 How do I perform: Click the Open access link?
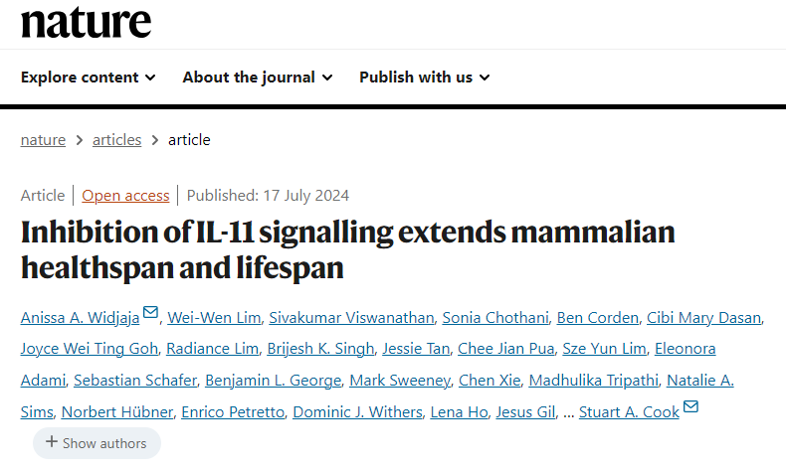(125, 196)
